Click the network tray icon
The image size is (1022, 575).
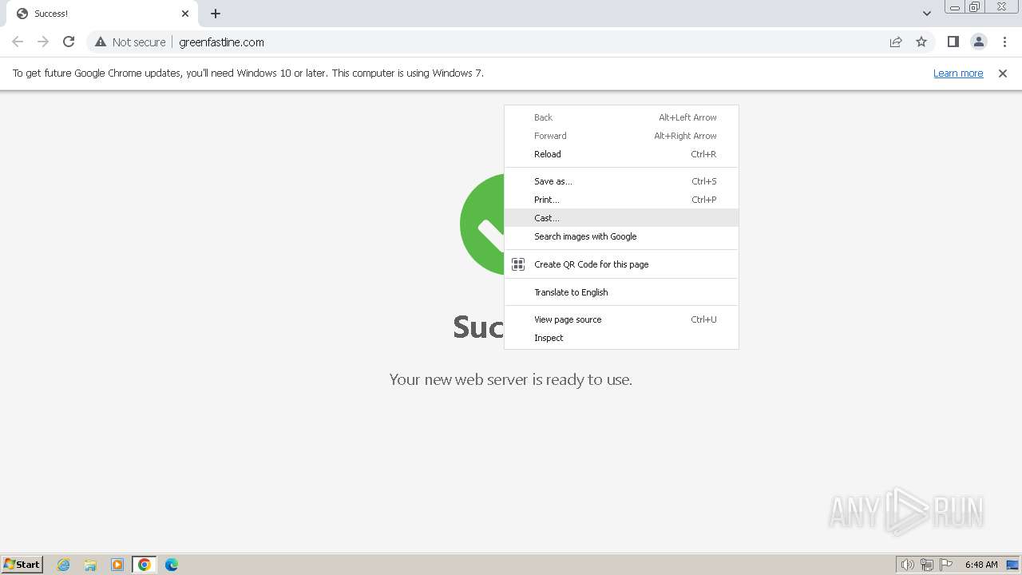tap(927, 565)
